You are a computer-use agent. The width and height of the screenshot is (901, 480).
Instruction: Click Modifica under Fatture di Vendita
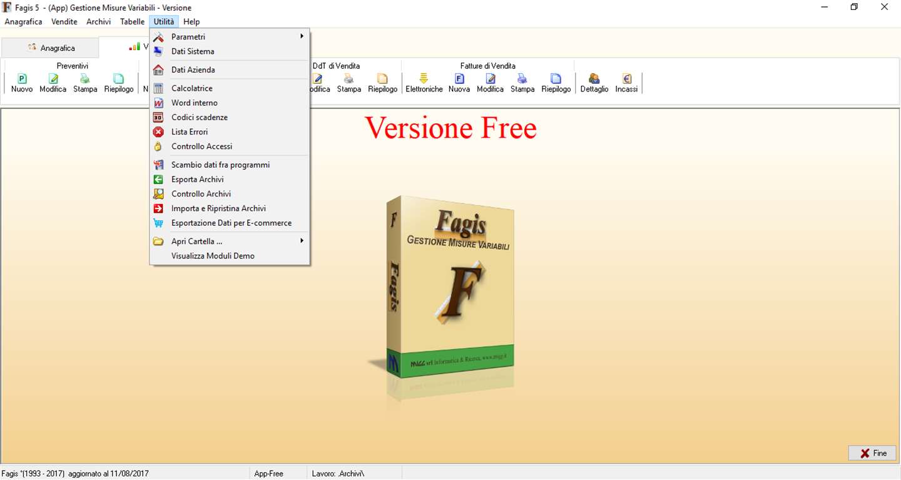491,83
